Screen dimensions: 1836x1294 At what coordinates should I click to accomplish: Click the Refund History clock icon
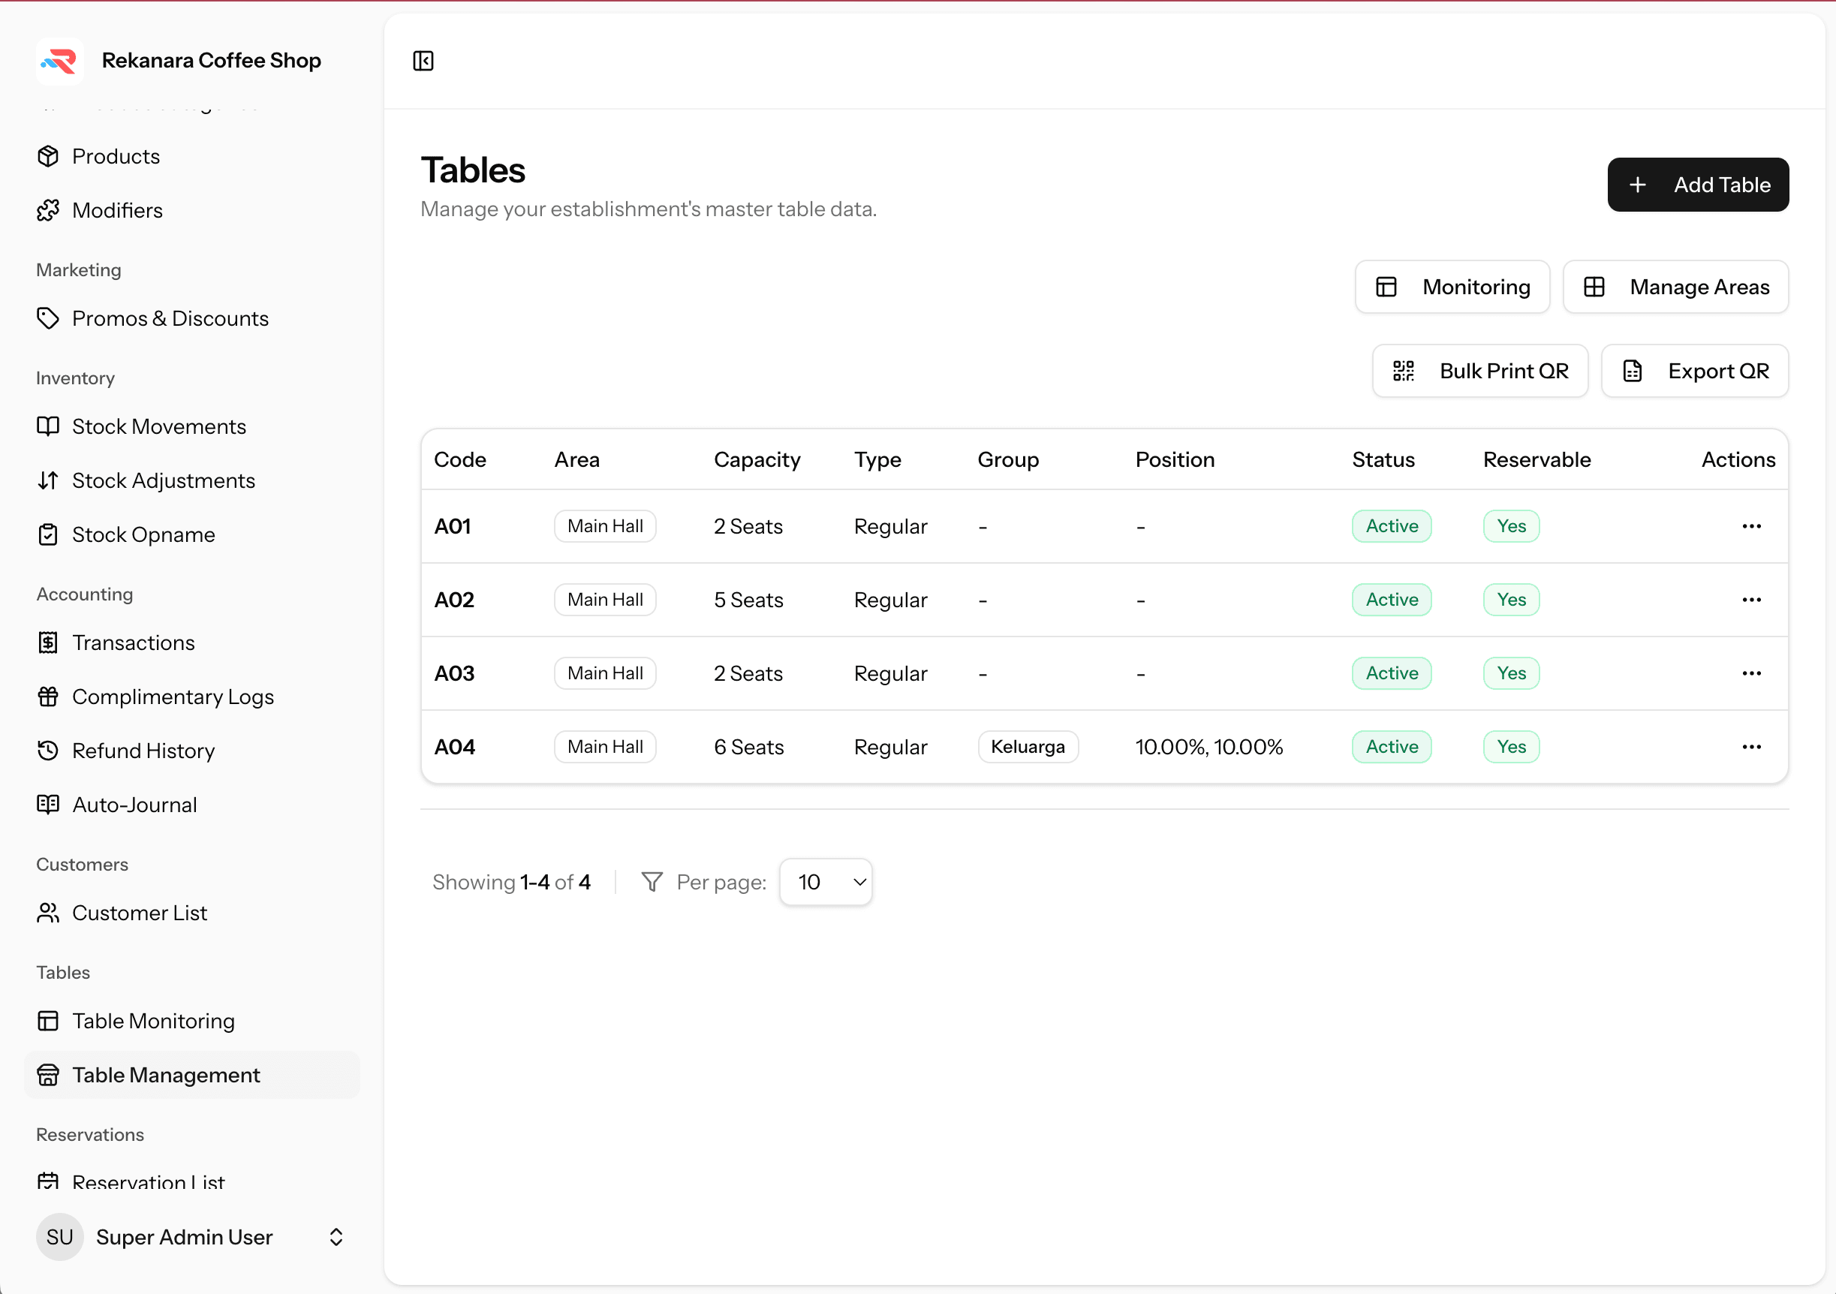(48, 750)
